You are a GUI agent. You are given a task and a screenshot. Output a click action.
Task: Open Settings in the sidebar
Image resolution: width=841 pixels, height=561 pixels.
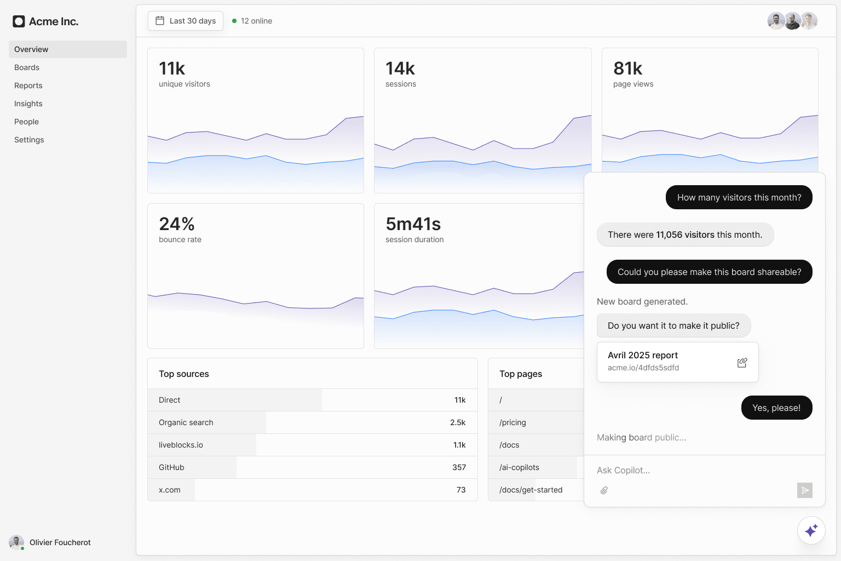point(29,140)
